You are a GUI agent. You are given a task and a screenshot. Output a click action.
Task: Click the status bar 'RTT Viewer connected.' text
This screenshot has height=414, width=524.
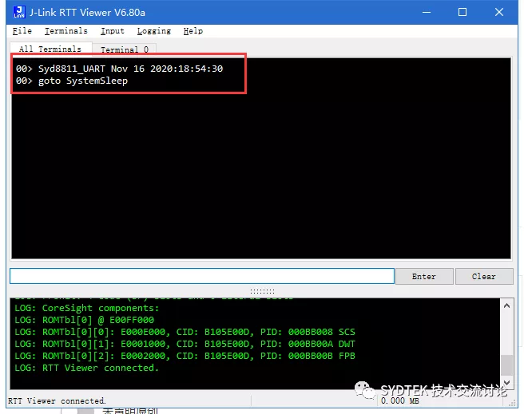click(x=57, y=400)
